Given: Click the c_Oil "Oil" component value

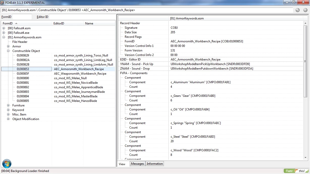Looking at the screenshot, I should click(190, 109).
